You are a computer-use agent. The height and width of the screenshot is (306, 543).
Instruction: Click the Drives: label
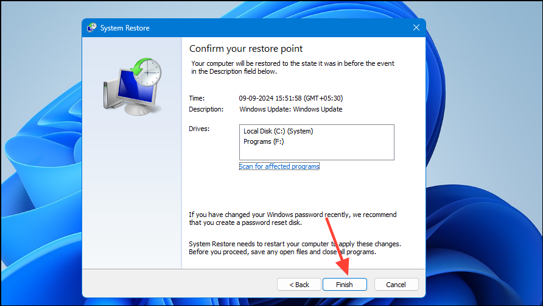[199, 129]
